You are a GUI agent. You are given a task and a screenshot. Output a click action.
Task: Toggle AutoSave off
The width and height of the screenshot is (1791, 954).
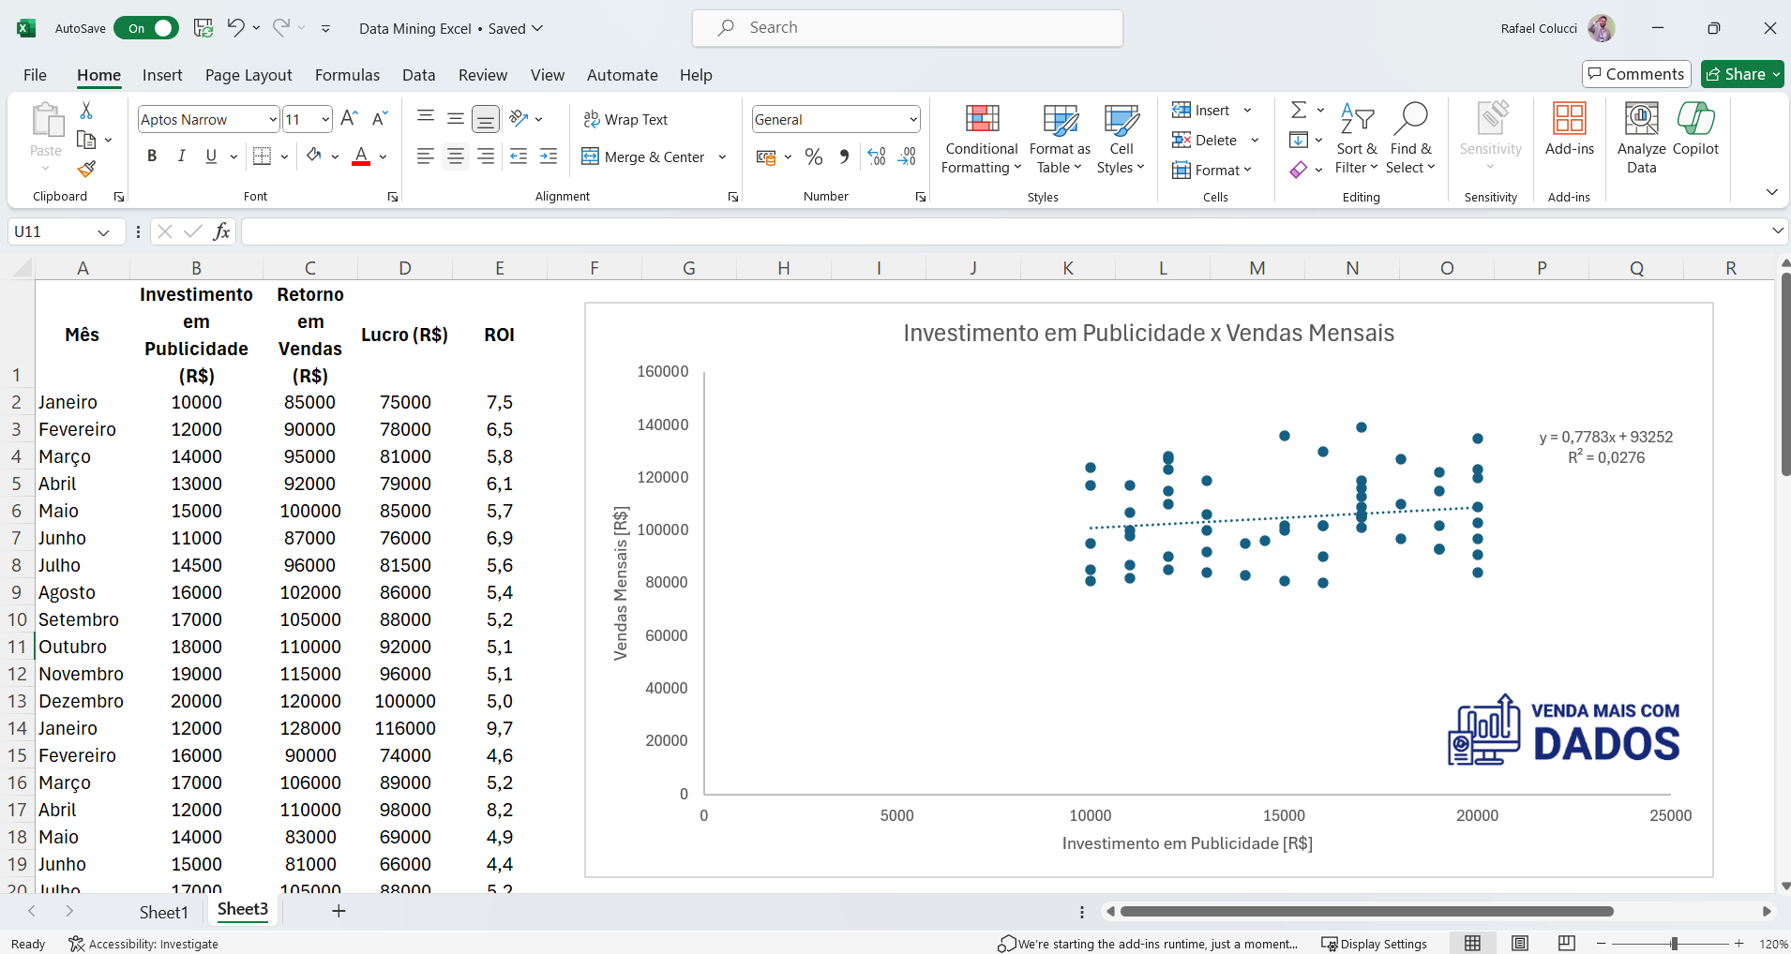(146, 28)
